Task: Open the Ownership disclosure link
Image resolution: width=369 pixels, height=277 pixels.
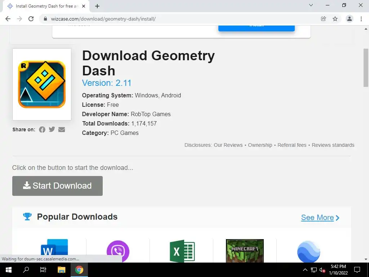Action: (x=260, y=145)
